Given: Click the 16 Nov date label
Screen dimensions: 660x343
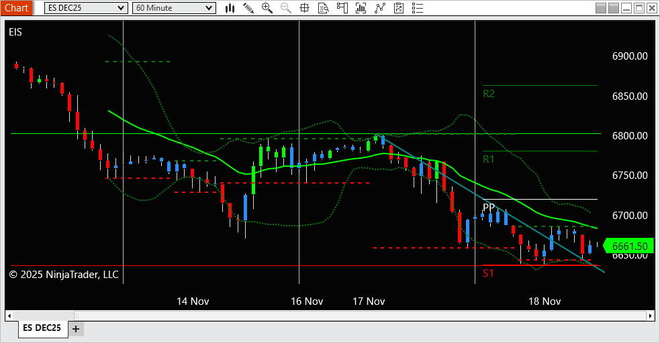Looking at the screenshot, I should [x=307, y=301].
